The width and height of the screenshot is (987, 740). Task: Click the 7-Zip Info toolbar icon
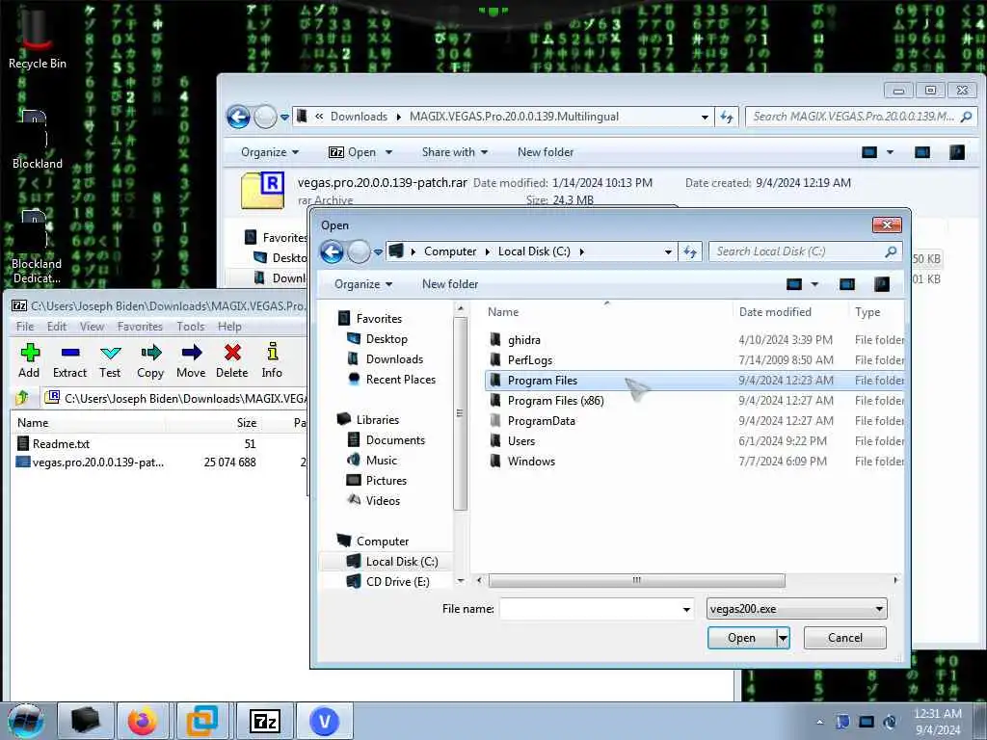pos(272,360)
